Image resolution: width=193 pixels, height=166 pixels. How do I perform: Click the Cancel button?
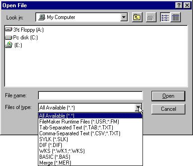168,109
